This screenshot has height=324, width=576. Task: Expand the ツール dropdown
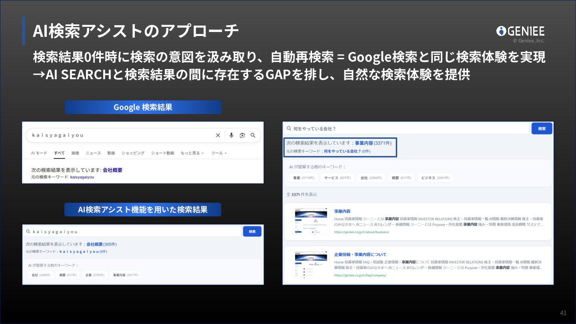pyautogui.click(x=219, y=153)
